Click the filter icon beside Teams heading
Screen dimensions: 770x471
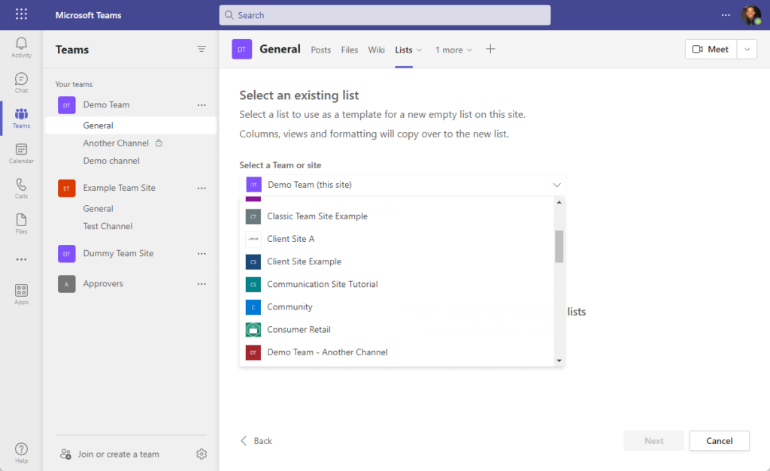click(x=202, y=49)
